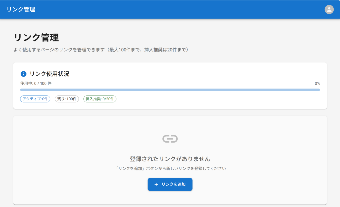Select the アクティブ: 0件 chip
The image size is (340, 207).
[35, 99]
